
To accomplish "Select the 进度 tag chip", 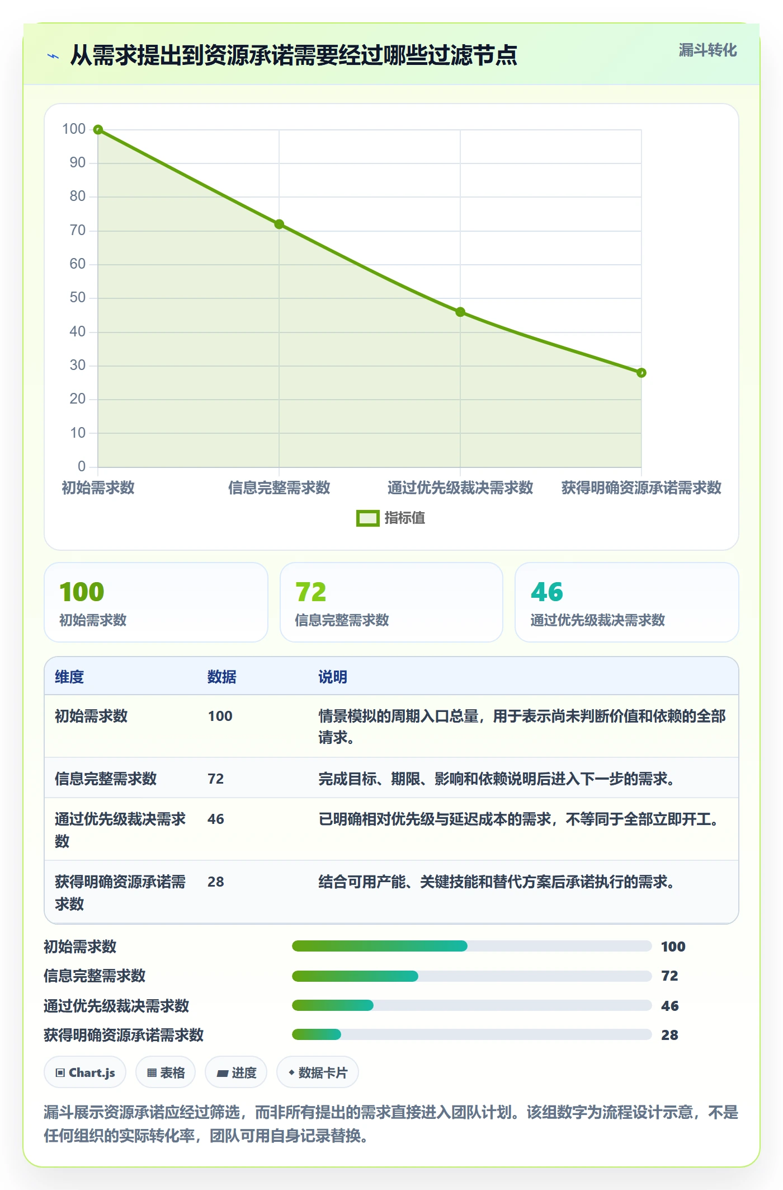I will pyautogui.click(x=236, y=1072).
